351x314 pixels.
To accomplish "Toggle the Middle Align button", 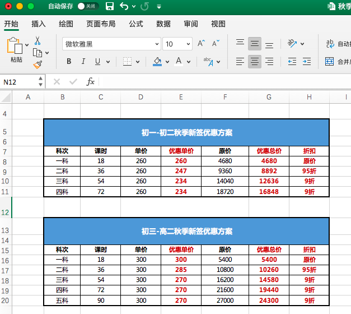I will click(x=255, y=44).
